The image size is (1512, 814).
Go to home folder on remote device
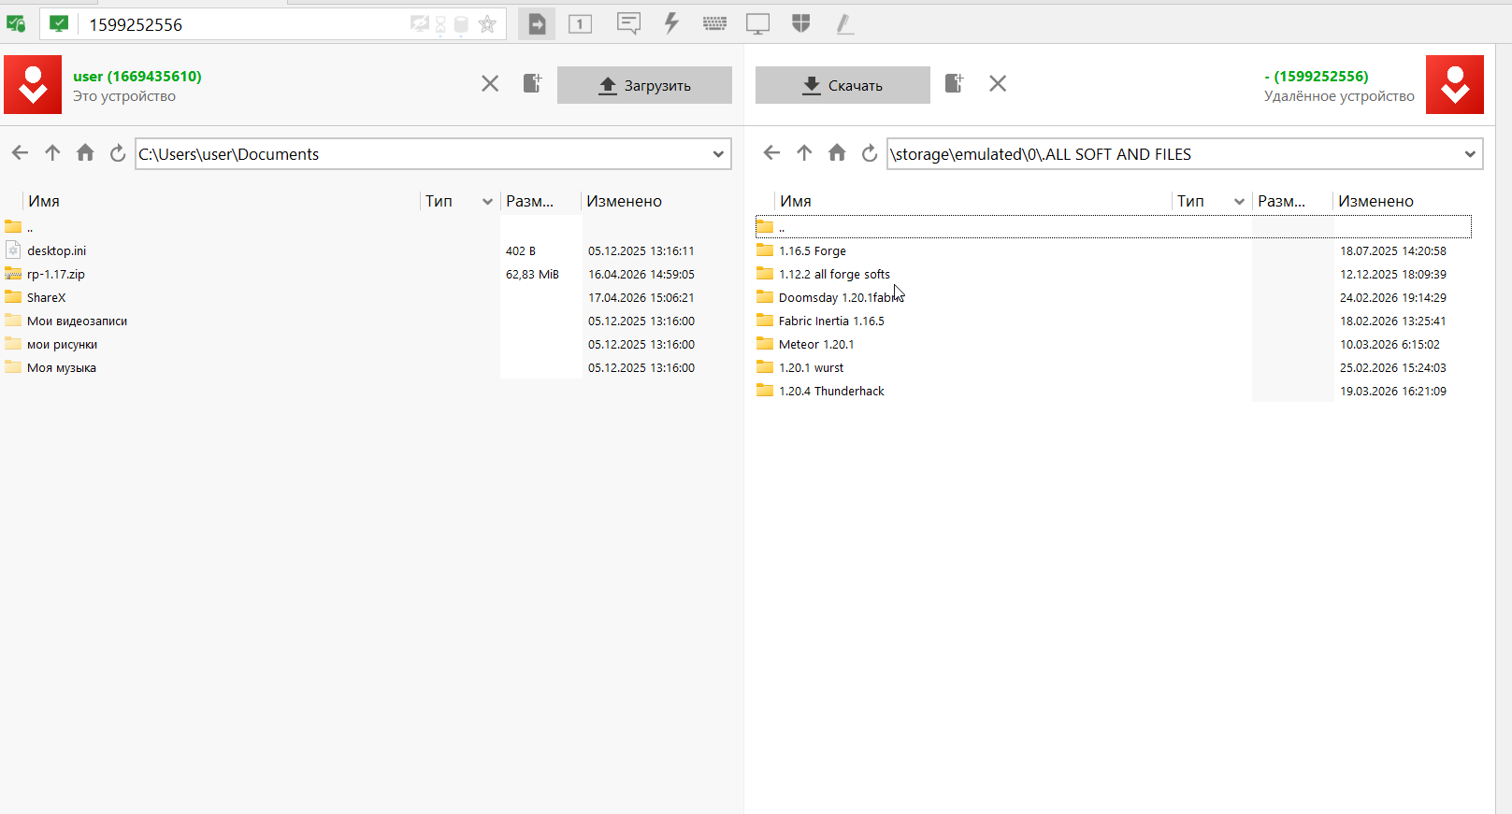[837, 152]
